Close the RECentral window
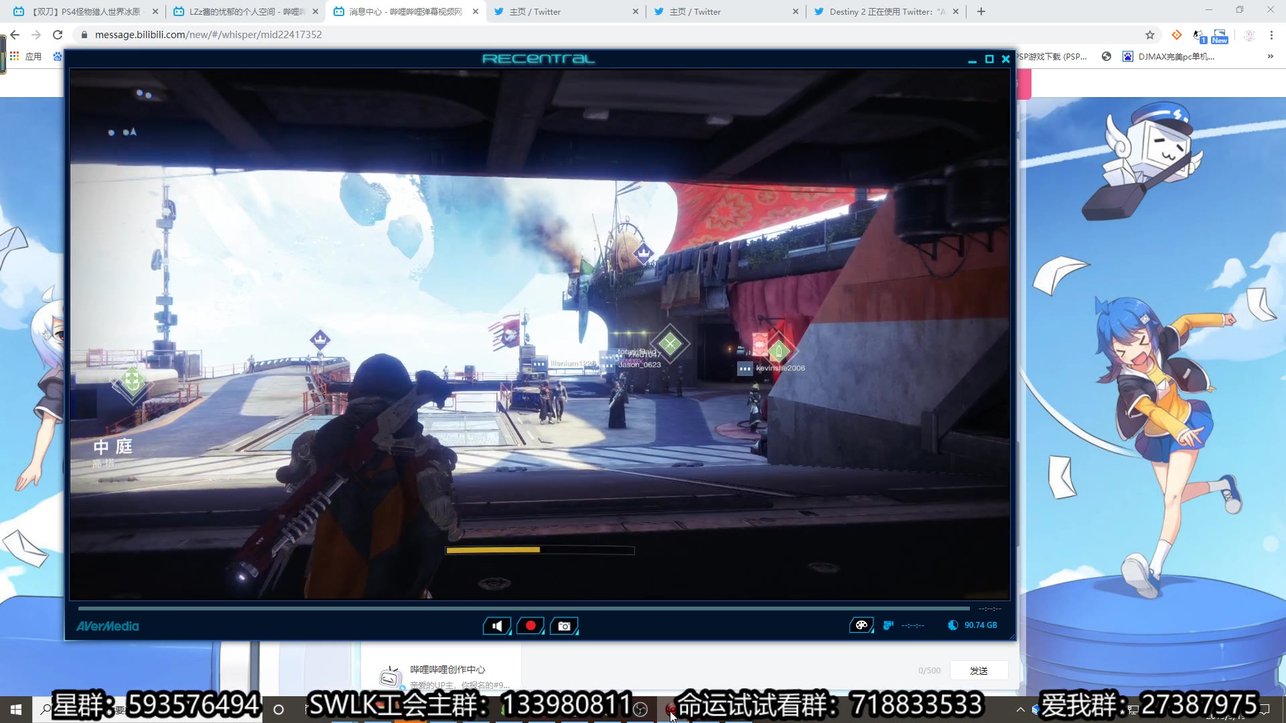 coord(1005,59)
